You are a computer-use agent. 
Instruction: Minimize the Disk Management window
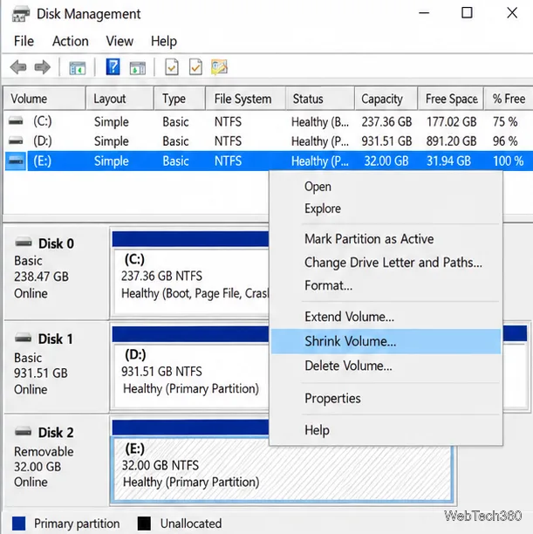point(424,13)
